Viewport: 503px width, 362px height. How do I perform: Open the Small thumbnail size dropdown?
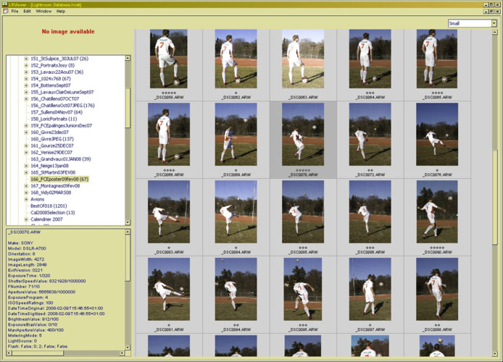471,23
